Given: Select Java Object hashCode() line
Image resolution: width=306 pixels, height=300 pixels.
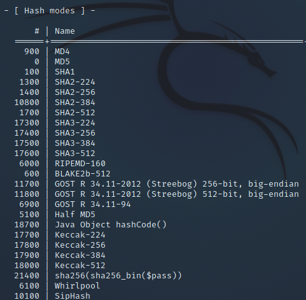Looking at the screenshot, I should 111,225.
